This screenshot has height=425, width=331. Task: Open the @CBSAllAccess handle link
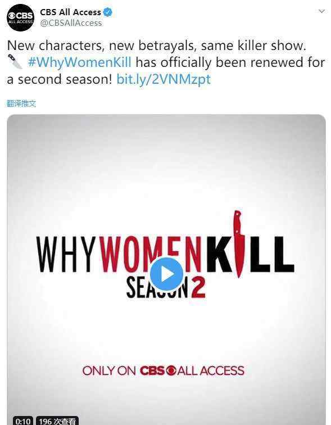[71, 23]
